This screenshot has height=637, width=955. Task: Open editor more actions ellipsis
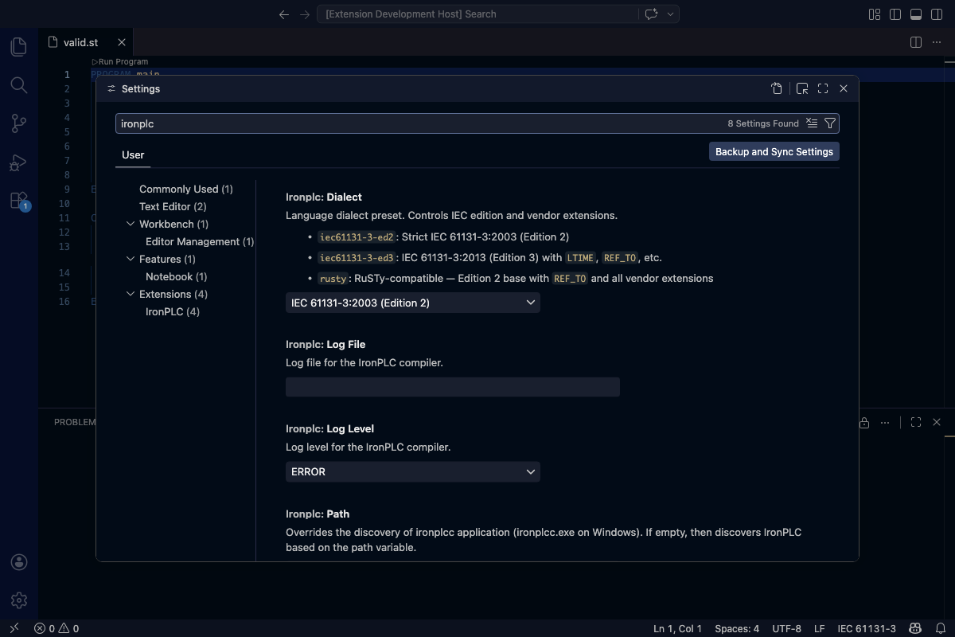[x=937, y=42]
